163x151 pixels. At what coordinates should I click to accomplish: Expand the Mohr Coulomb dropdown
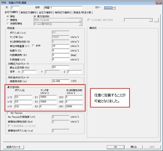(x=80, y=20)
